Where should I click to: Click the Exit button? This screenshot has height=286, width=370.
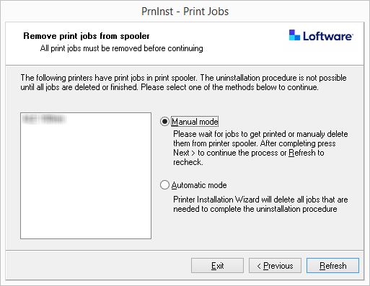click(x=217, y=266)
